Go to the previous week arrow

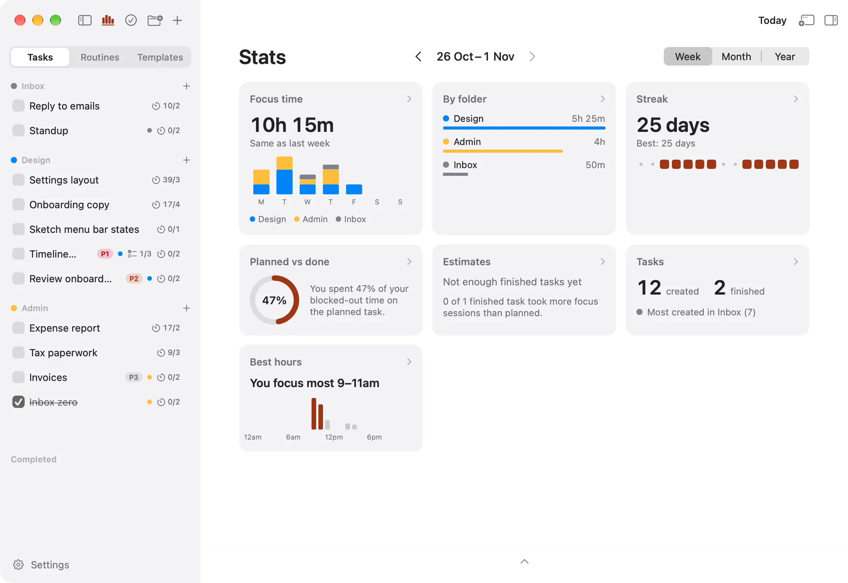click(x=418, y=57)
